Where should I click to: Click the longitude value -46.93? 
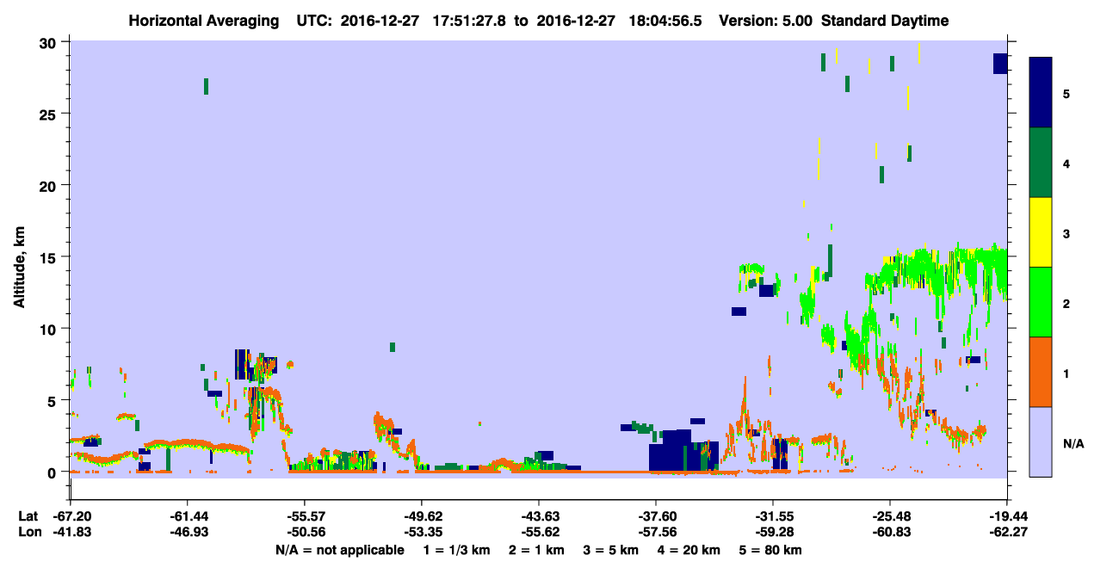click(187, 532)
